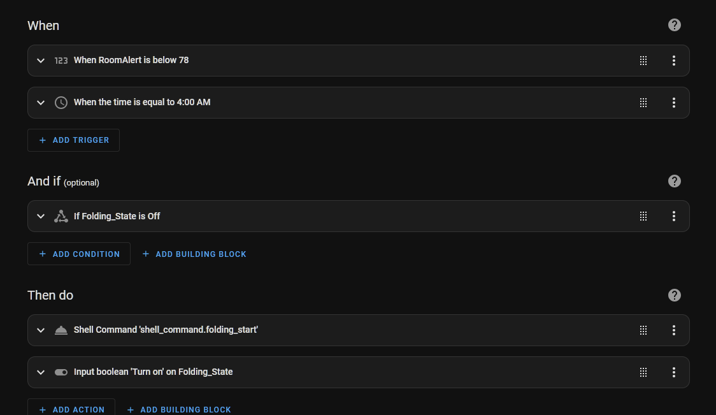Expand the shell_command.folding_start action
Viewport: 716px width, 415px height.
pyautogui.click(x=41, y=330)
